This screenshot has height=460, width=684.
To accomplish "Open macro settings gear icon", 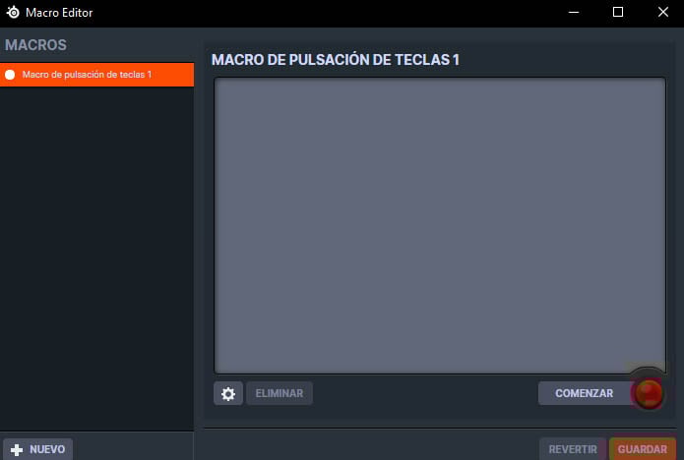I will [x=228, y=393].
